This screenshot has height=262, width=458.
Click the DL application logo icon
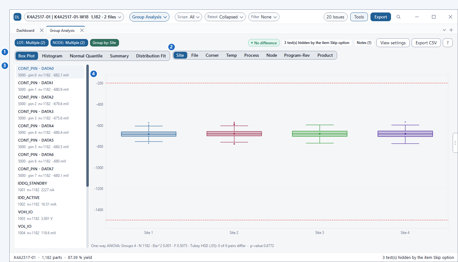click(17, 17)
